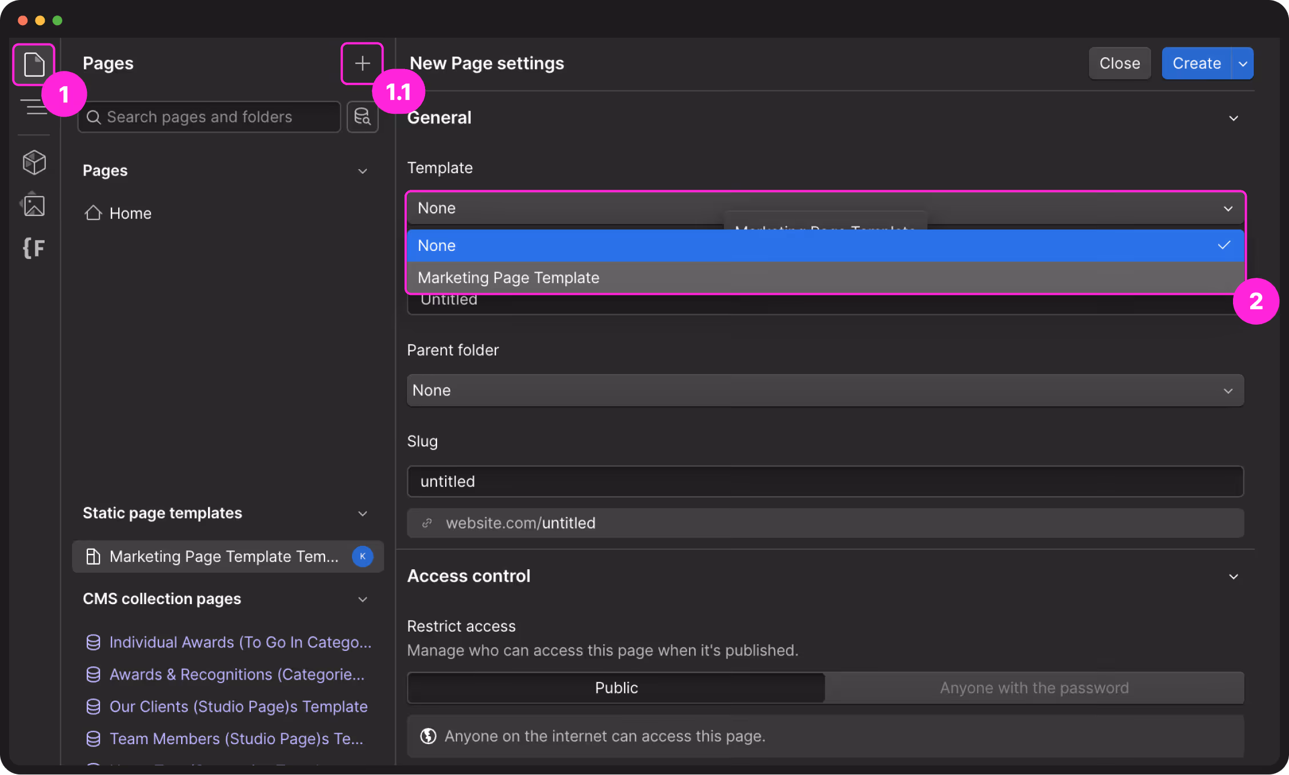The image size is (1289, 775).
Task: Add a new page with the plus icon
Action: (x=362, y=63)
